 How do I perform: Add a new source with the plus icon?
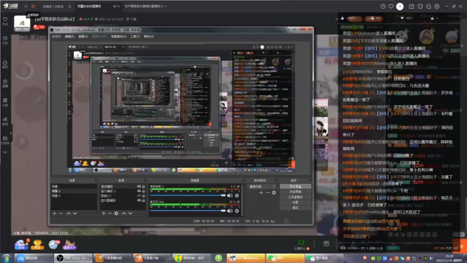(103, 213)
